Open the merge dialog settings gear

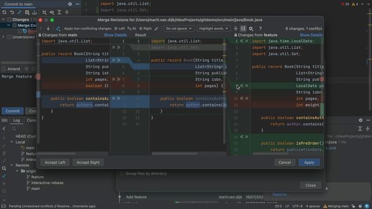point(251,28)
